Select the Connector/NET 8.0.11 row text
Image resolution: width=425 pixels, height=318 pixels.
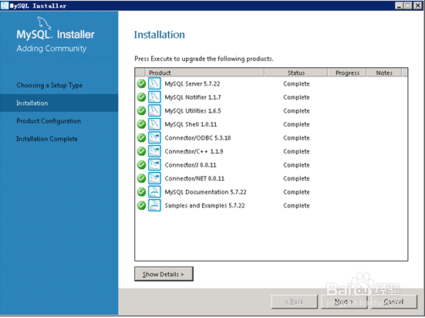coord(194,178)
